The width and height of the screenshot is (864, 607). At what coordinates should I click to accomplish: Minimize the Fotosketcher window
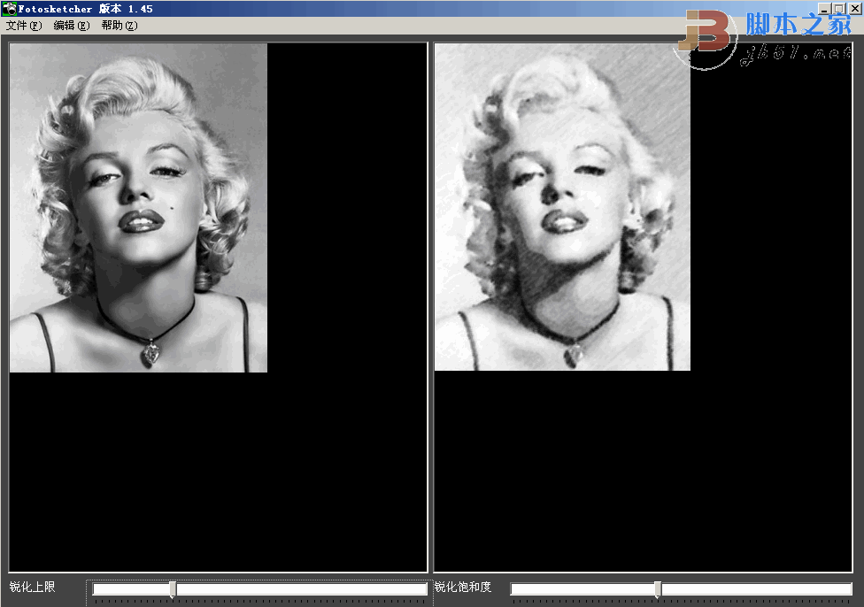(824, 9)
